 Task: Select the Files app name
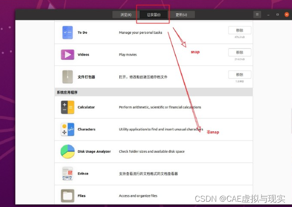(x=81, y=196)
